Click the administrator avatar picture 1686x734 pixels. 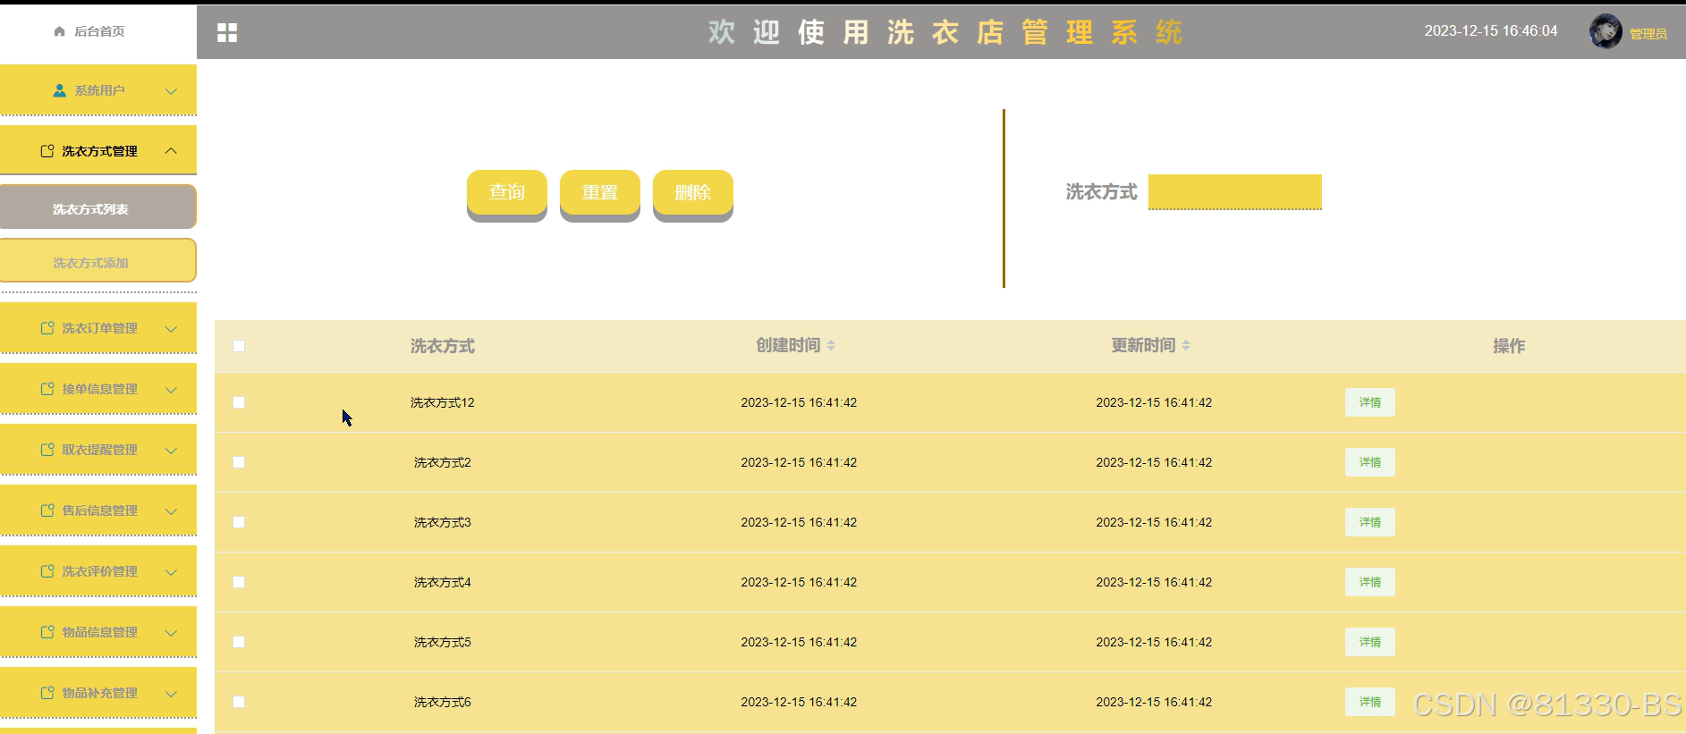click(x=1606, y=31)
